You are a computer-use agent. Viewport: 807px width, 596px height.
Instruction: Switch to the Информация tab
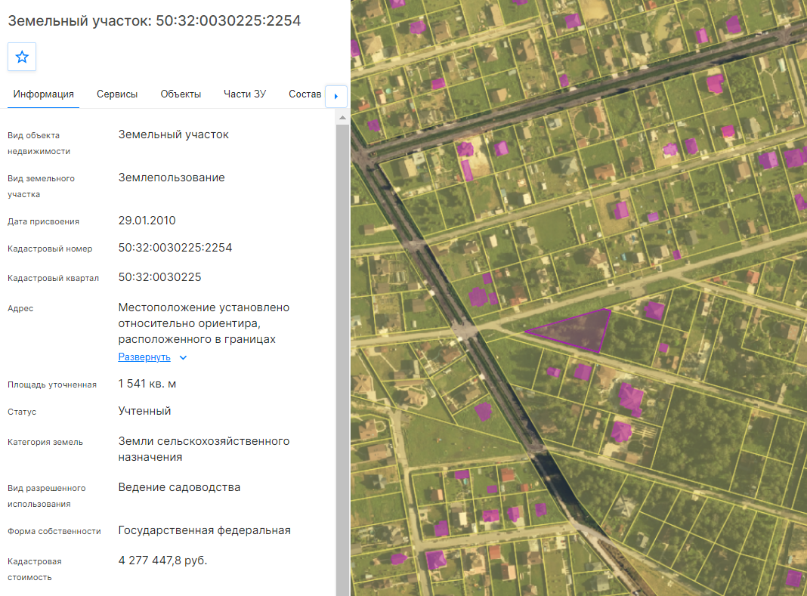pos(43,94)
